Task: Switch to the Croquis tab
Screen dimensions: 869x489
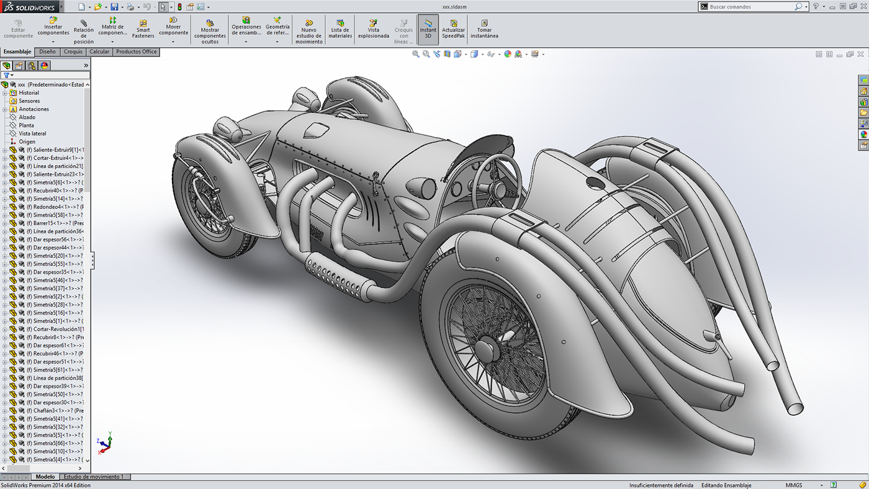Action: pos(73,52)
